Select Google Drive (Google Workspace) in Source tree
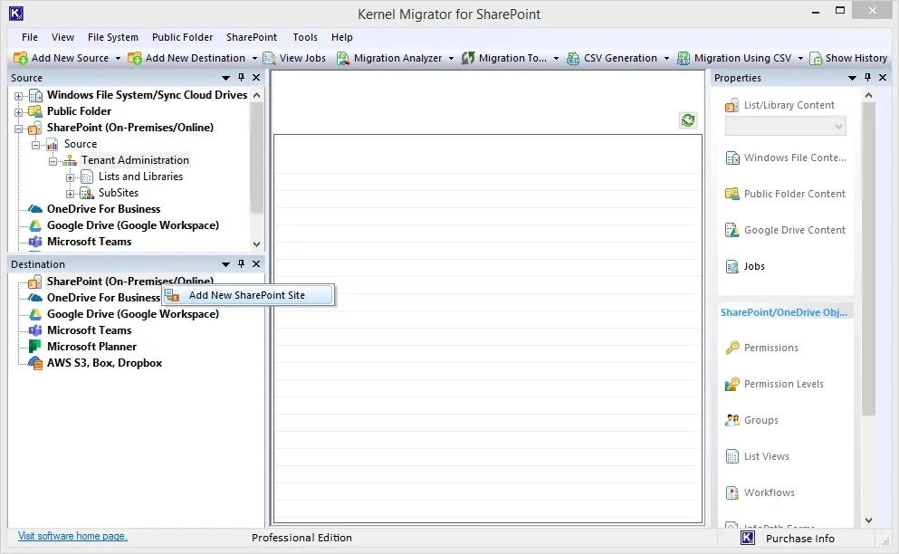The image size is (899, 554). pyautogui.click(x=133, y=225)
